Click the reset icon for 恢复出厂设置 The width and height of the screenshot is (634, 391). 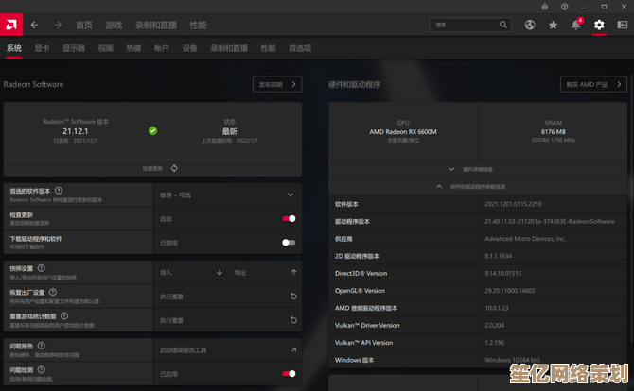[293, 297]
